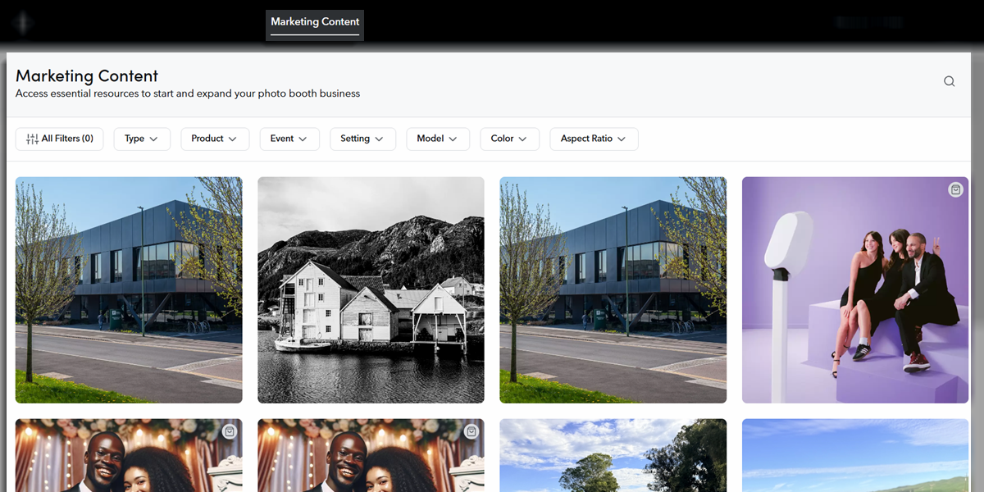984x492 pixels.
Task: Open the Event filter dropdown
Action: [x=289, y=139]
